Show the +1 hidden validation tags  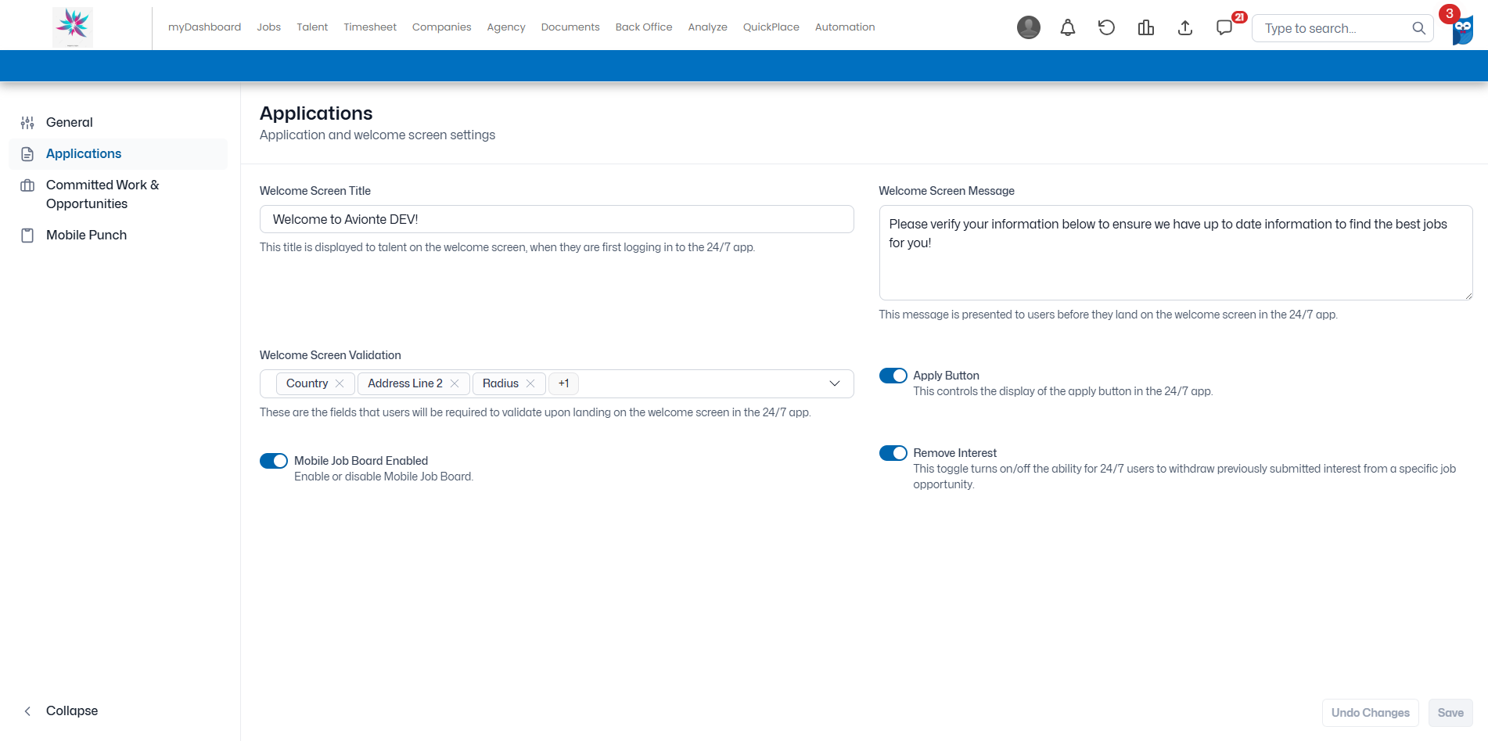click(x=563, y=383)
